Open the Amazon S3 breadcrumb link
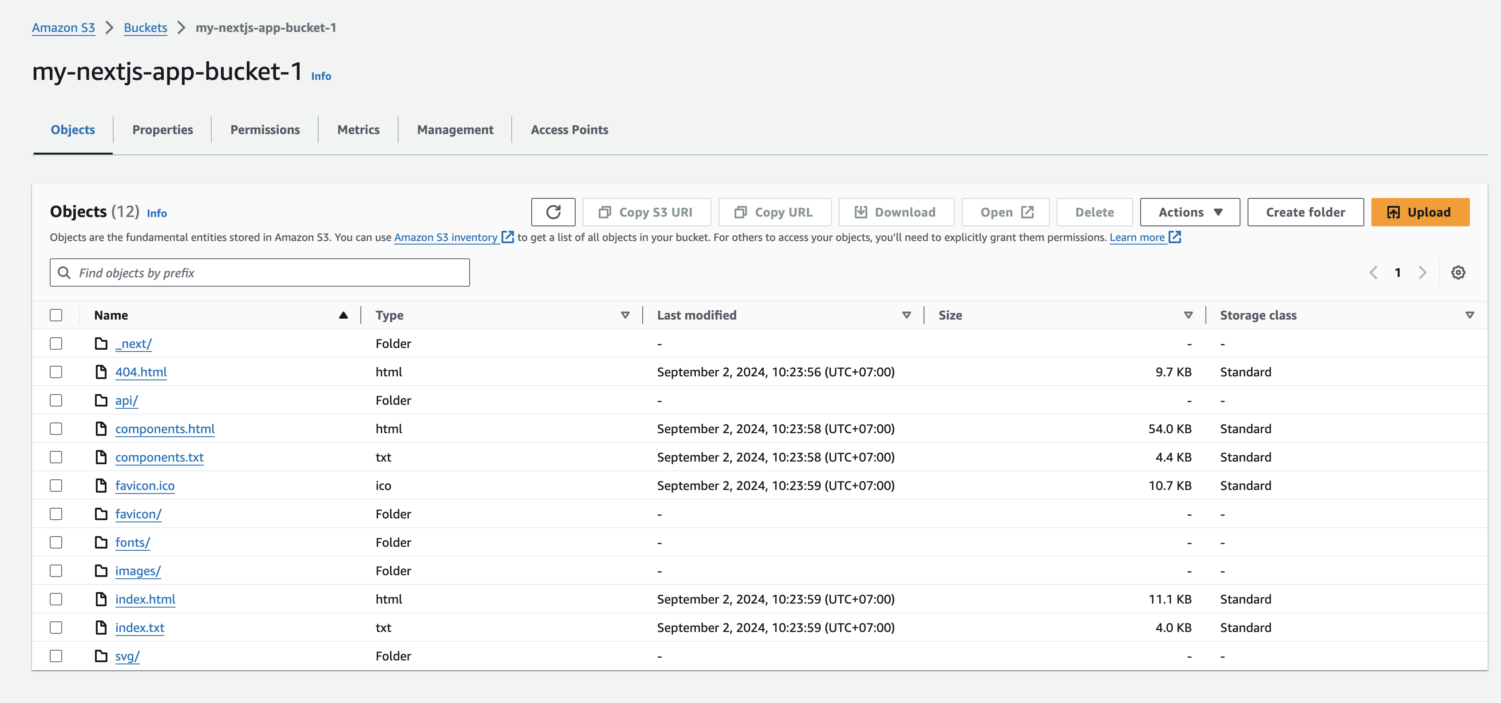Image resolution: width=1501 pixels, height=703 pixels. pyautogui.click(x=63, y=28)
